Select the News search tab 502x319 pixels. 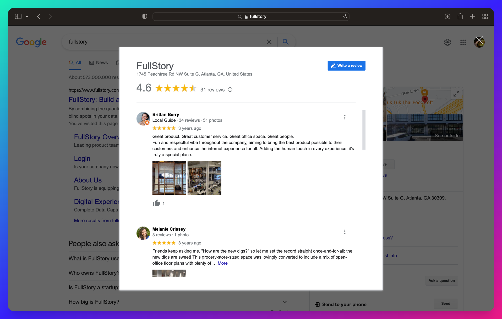[99, 63]
